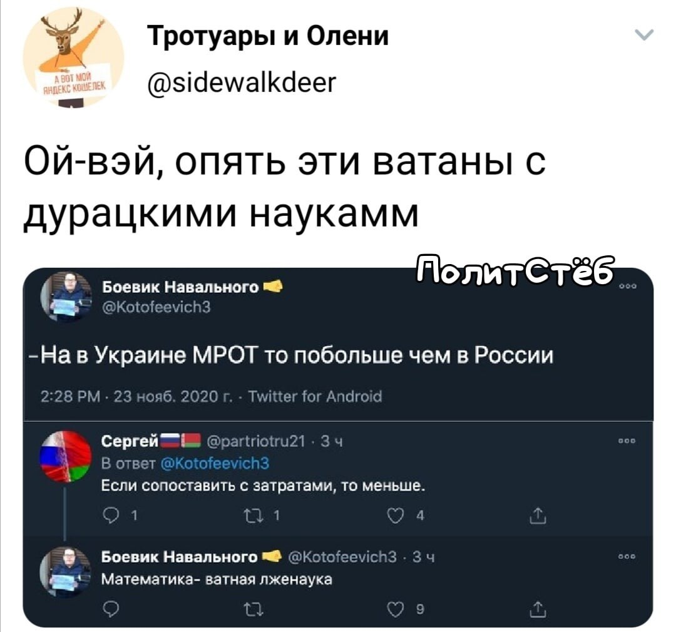Open the tweet options chevron at top right
Viewport: 676px width, 632px height.
coord(644,35)
